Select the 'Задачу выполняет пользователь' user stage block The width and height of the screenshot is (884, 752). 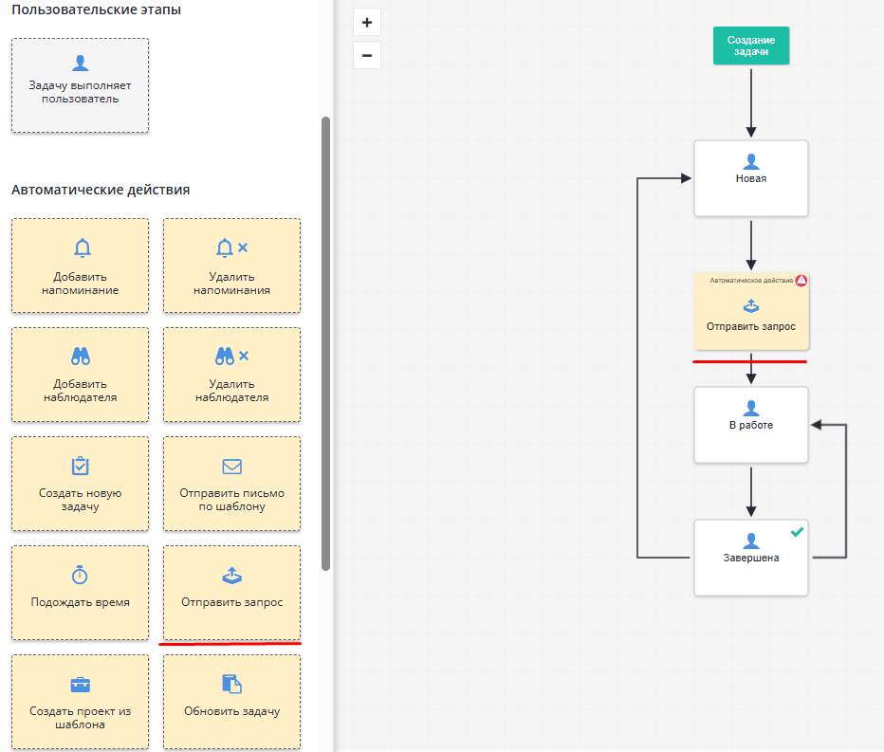tap(81, 85)
